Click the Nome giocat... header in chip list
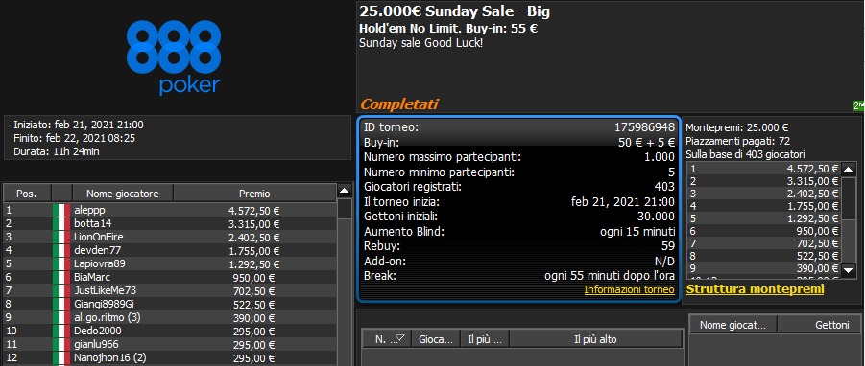The image size is (865, 366). (733, 325)
